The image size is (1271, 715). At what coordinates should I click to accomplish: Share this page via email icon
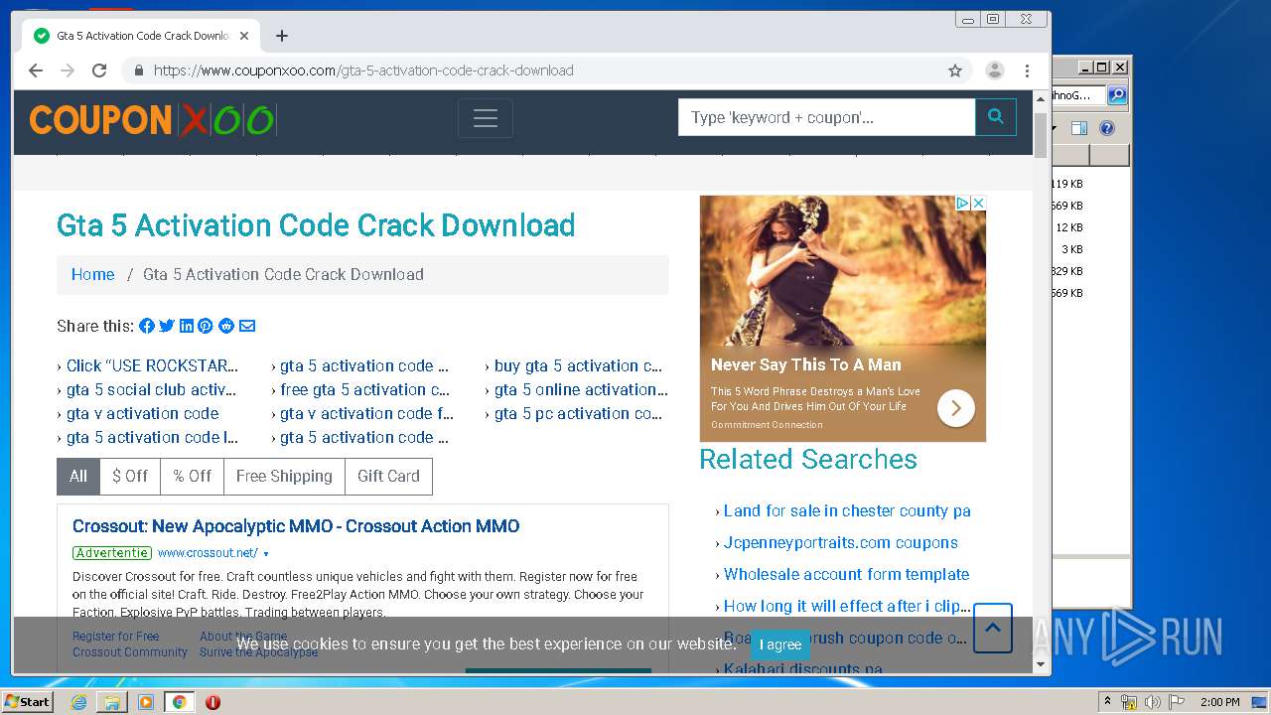tap(247, 326)
